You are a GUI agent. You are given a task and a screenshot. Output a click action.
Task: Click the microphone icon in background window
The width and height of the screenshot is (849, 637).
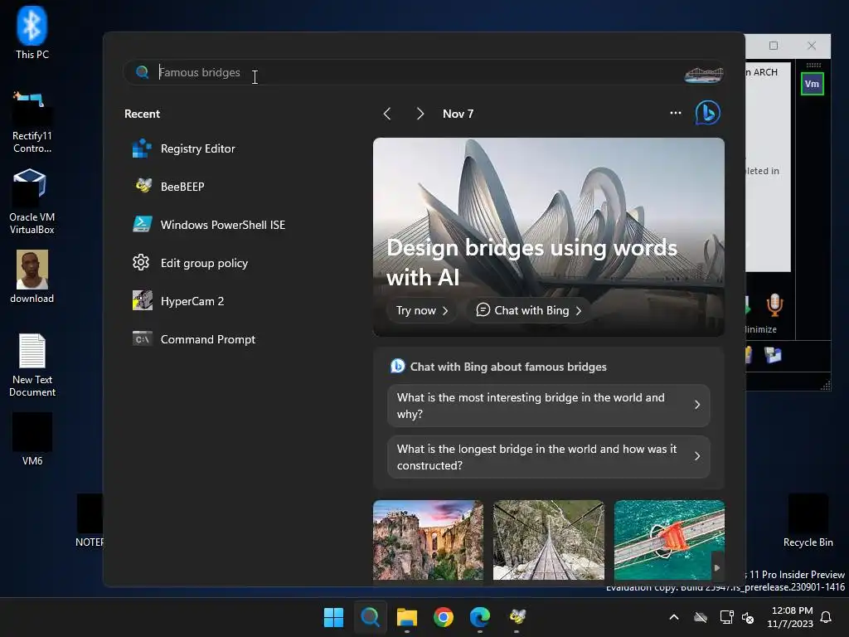[775, 305]
